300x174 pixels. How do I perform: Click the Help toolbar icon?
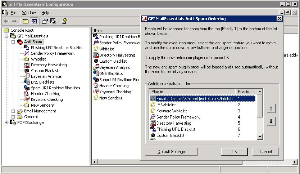(64, 22)
